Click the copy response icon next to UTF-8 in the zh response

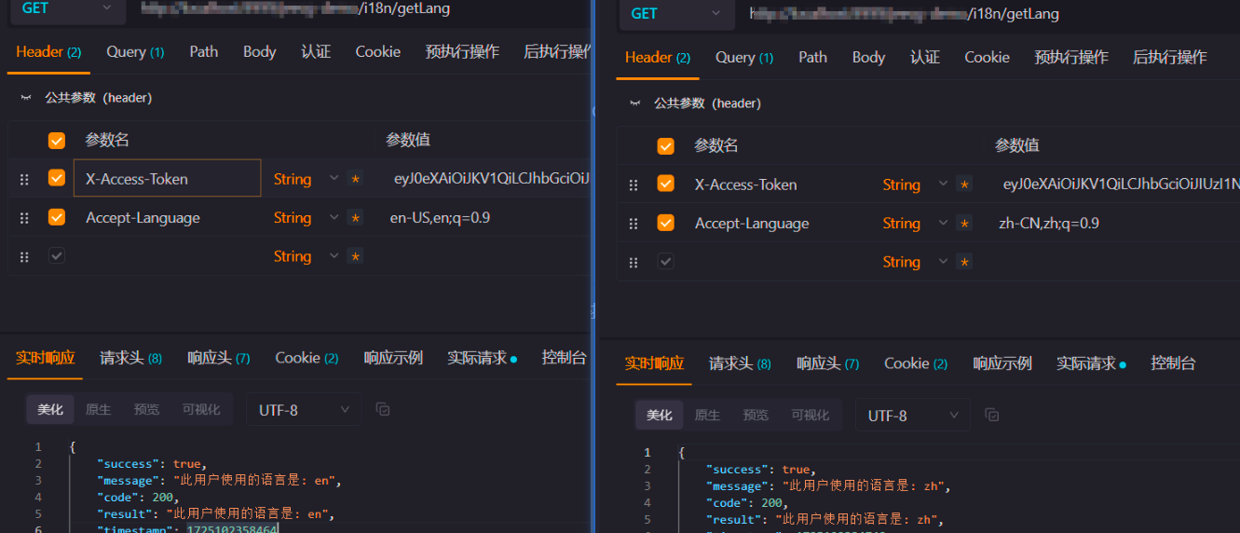click(992, 415)
